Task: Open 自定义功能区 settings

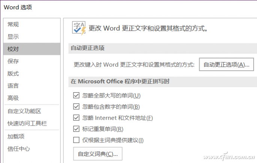Action: tap(24, 111)
